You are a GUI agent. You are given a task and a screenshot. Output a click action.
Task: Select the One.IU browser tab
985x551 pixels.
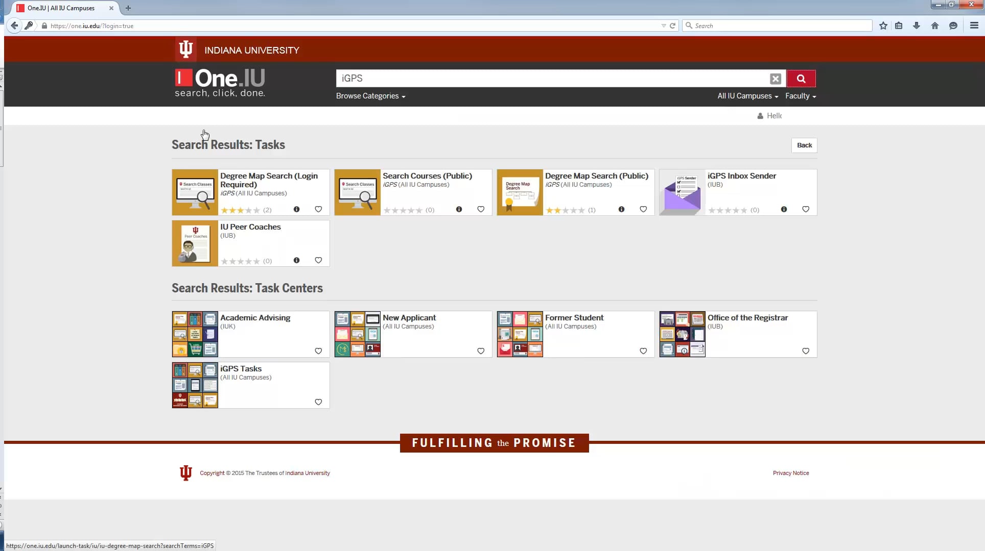pyautogui.click(x=61, y=8)
